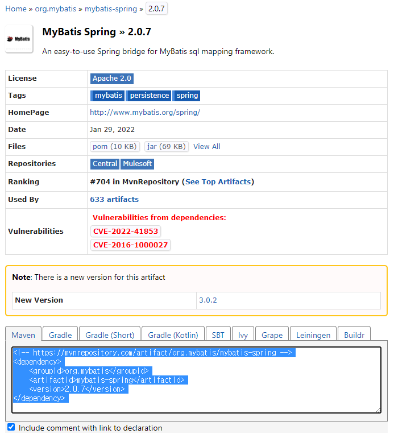Click the MyBatis logo thumbnail
This screenshot has height=438, width=394.
[x=19, y=39]
